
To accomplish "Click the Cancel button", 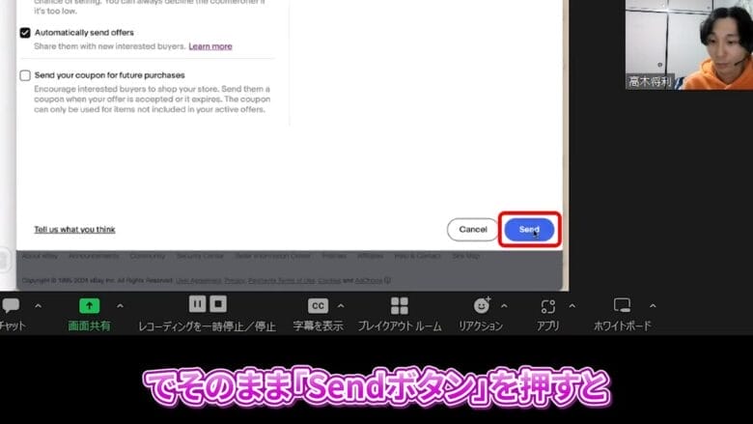I will [x=473, y=230].
